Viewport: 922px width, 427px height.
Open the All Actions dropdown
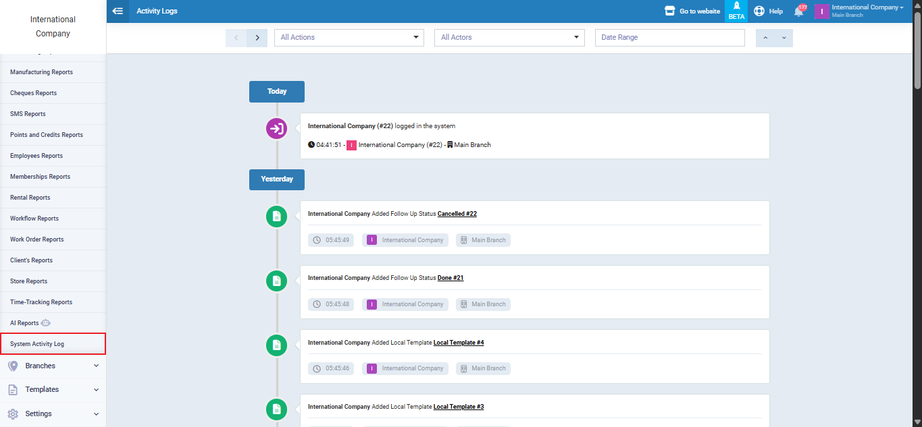(349, 38)
